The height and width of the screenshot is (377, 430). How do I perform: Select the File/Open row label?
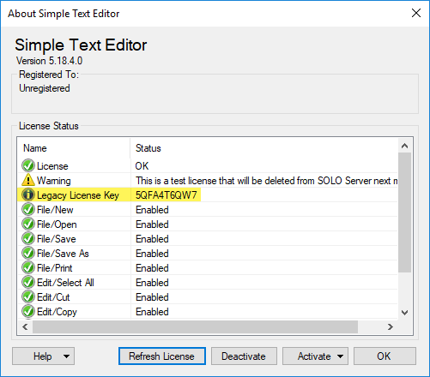pyautogui.click(x=57, y=224)
